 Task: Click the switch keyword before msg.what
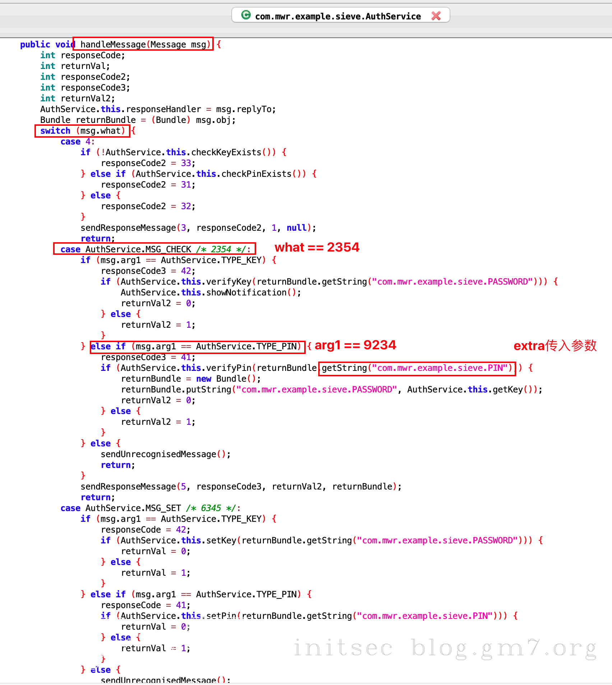click(x=55, y=130)
